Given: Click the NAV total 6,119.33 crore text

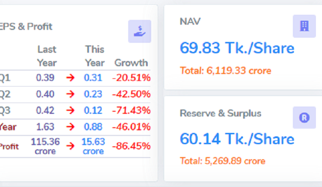Looking at the screenshot, I should click(225, 70).
